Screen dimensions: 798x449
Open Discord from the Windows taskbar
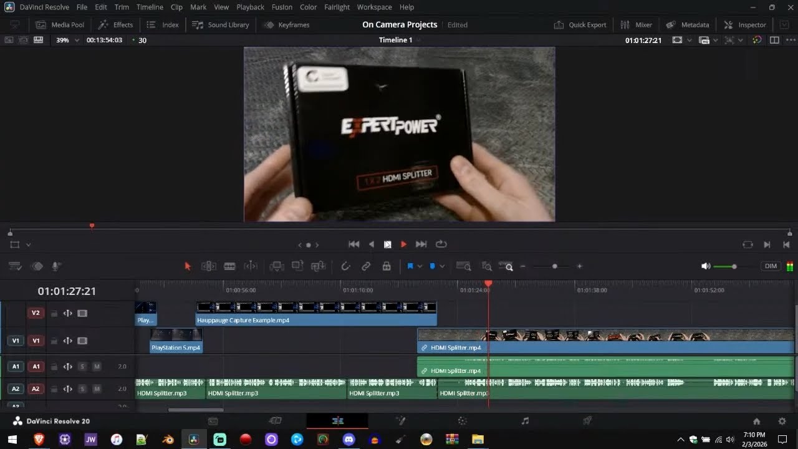pos(349,440)
